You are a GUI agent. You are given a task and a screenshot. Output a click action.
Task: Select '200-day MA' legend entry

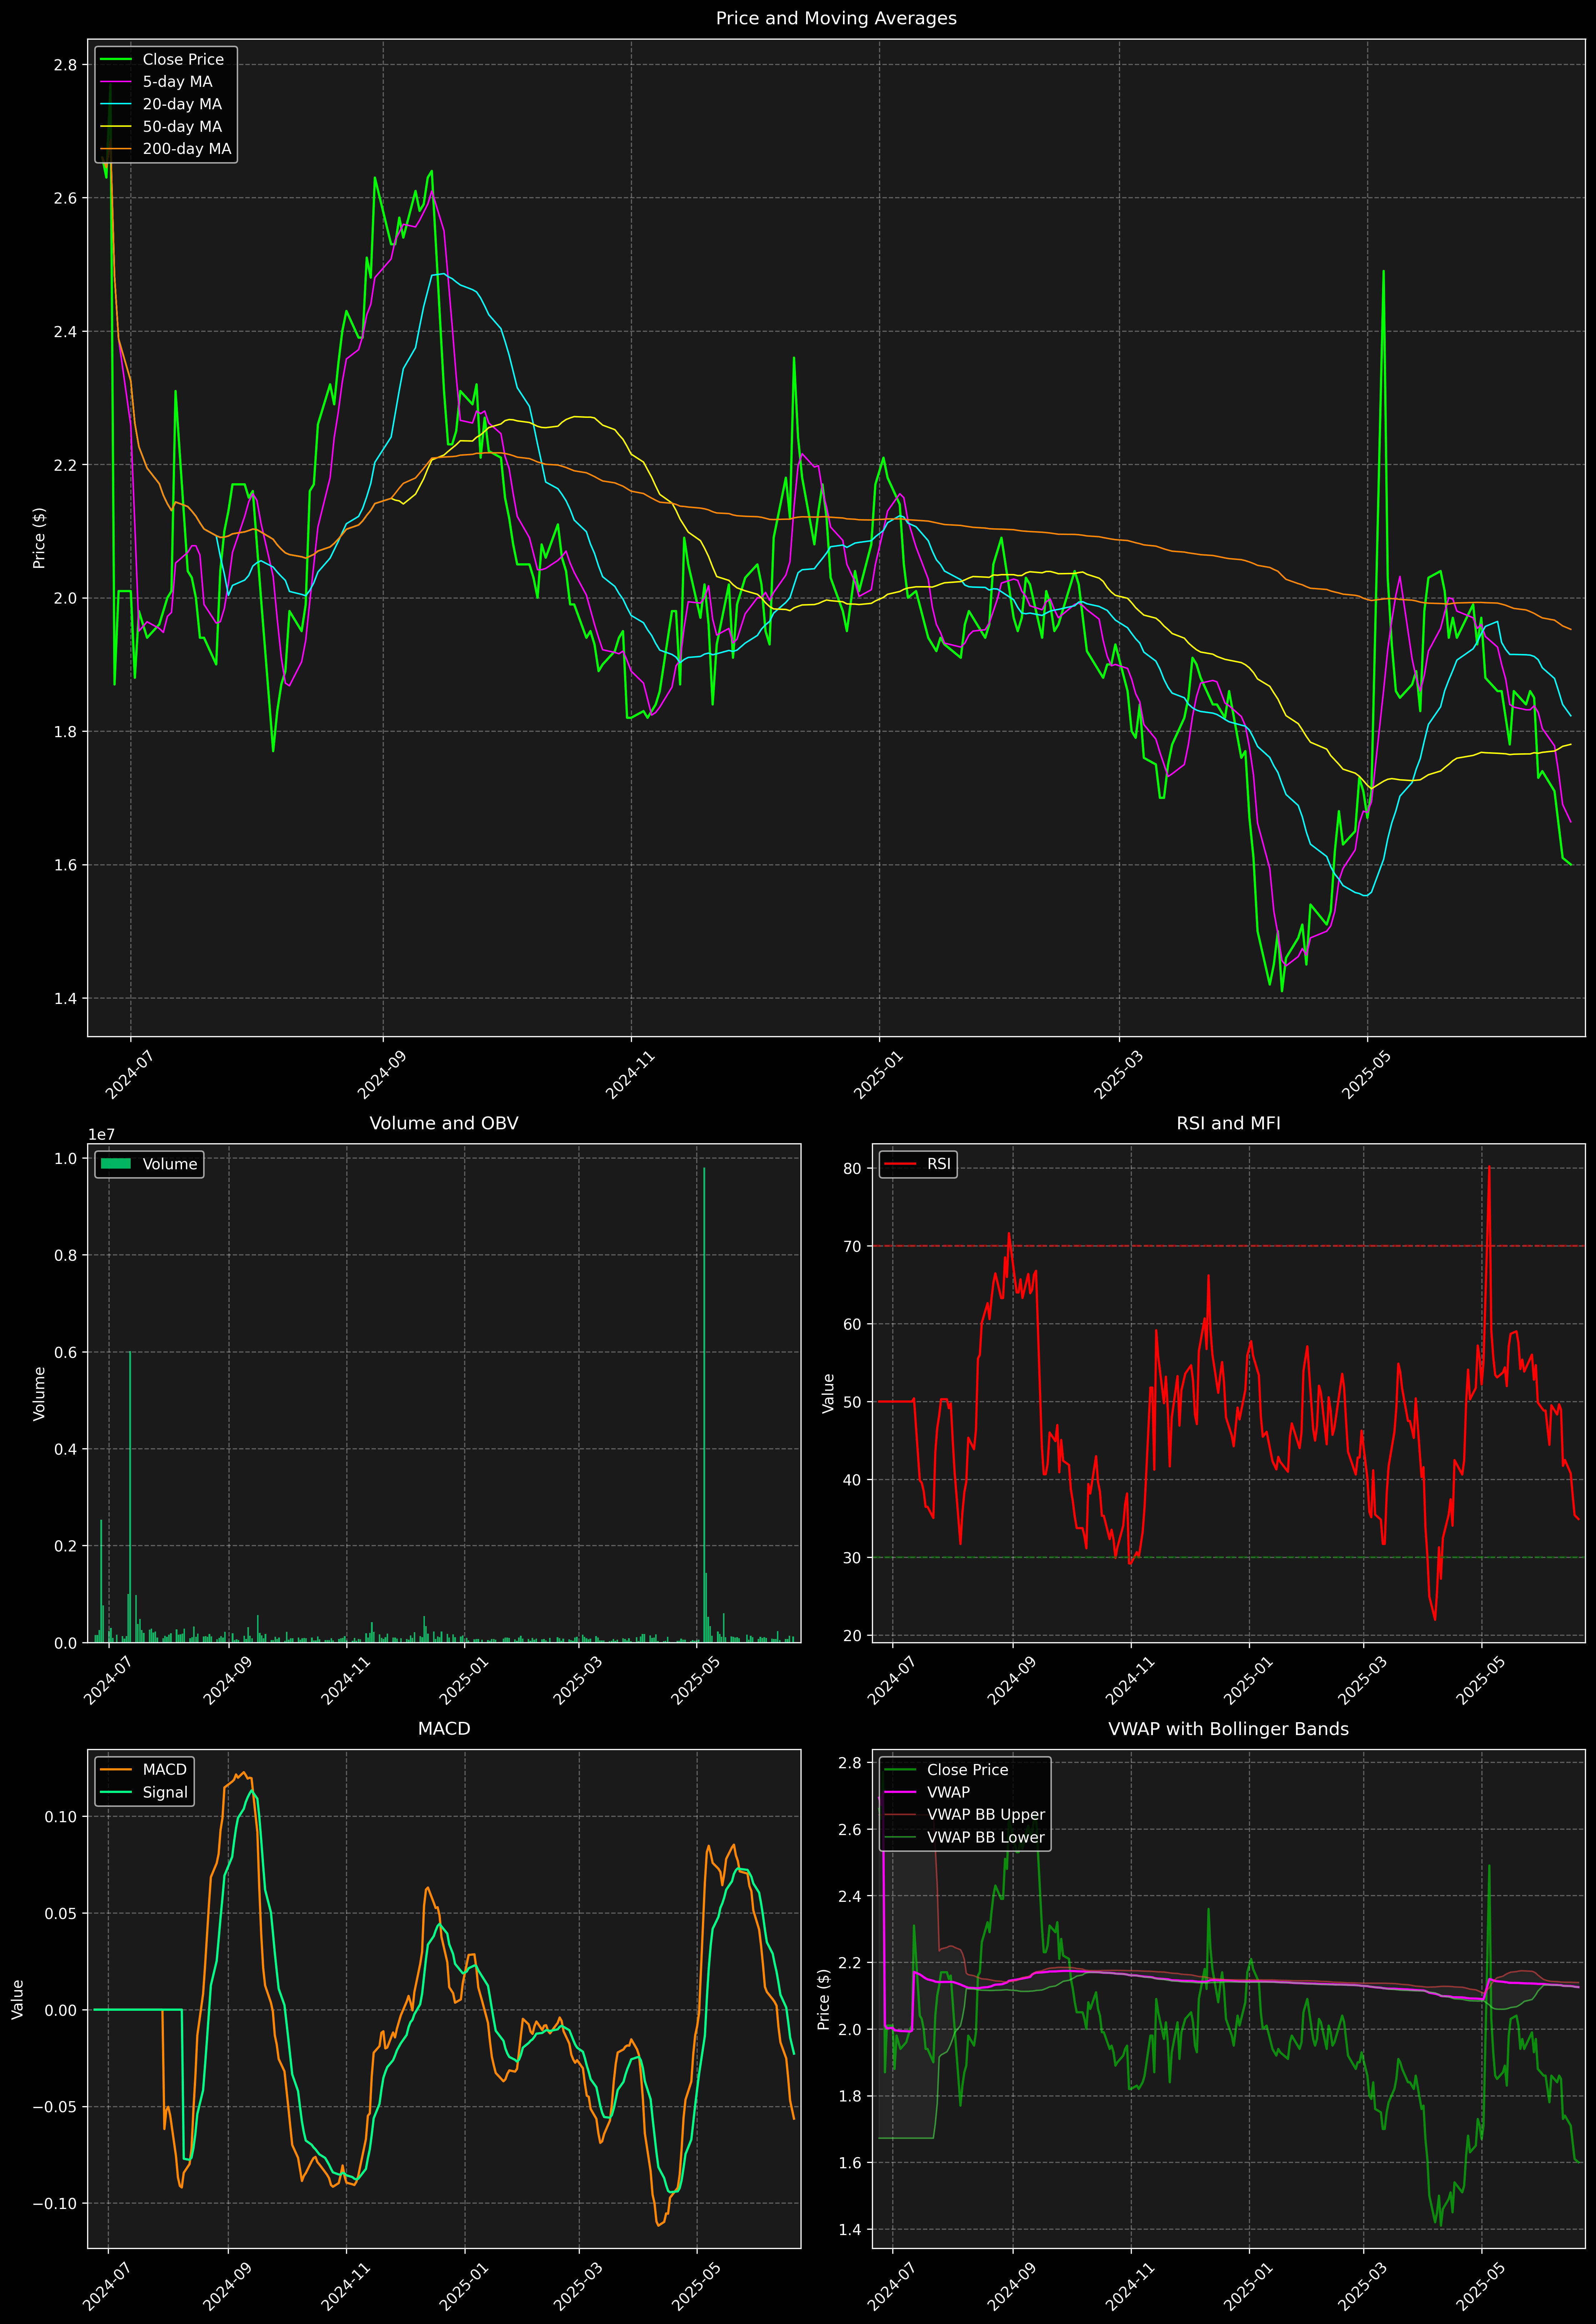click(x=187, y=149)
